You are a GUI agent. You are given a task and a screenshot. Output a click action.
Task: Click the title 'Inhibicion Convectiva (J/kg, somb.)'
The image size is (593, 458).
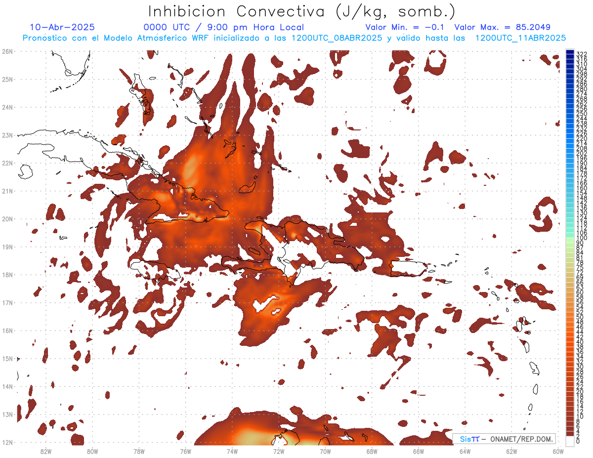(x=301, y=11)
